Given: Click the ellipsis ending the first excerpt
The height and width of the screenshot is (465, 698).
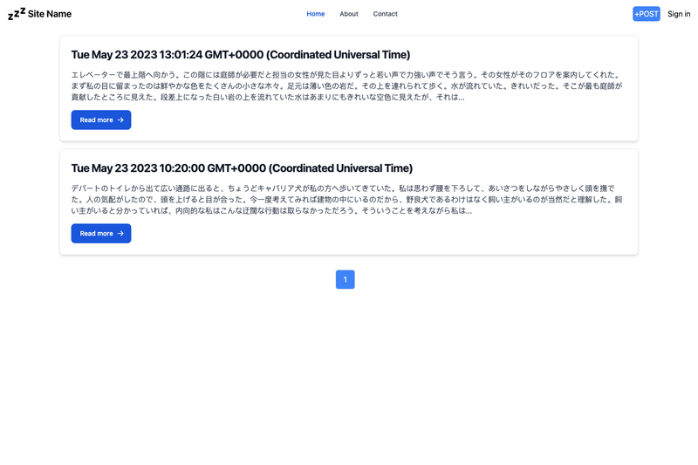Looking at the screenshot, I should point(462,99).
